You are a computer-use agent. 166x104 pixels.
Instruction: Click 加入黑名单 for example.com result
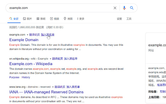[48, 35]
